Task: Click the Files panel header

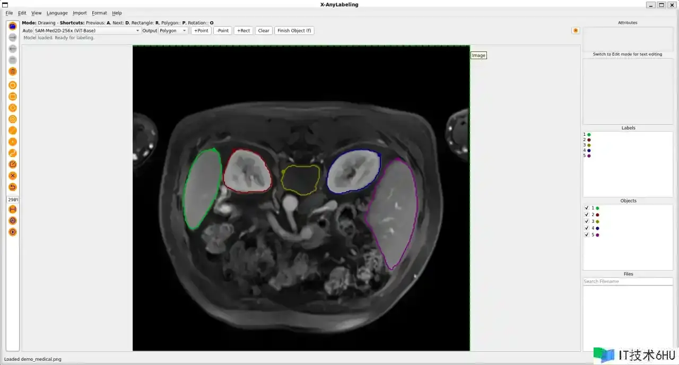Action: [628, 274]
